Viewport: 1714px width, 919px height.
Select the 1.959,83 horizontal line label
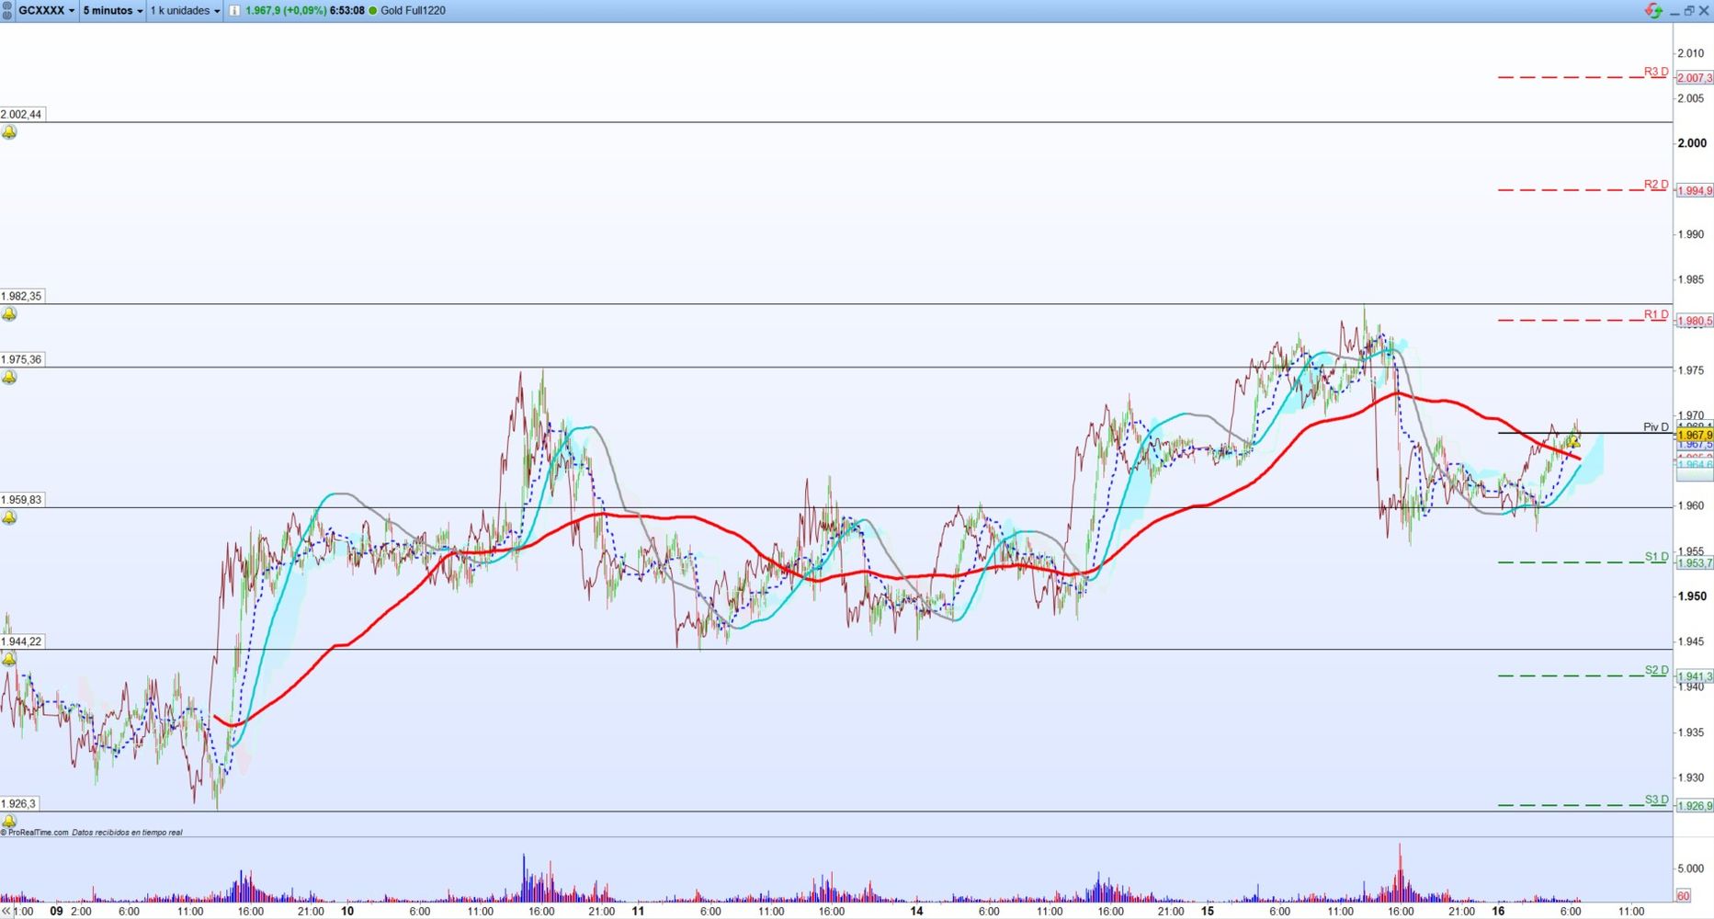(x=22, y=500)
